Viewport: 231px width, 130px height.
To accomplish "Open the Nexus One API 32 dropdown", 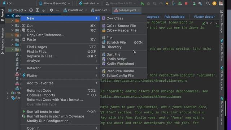I will (121, 3).
